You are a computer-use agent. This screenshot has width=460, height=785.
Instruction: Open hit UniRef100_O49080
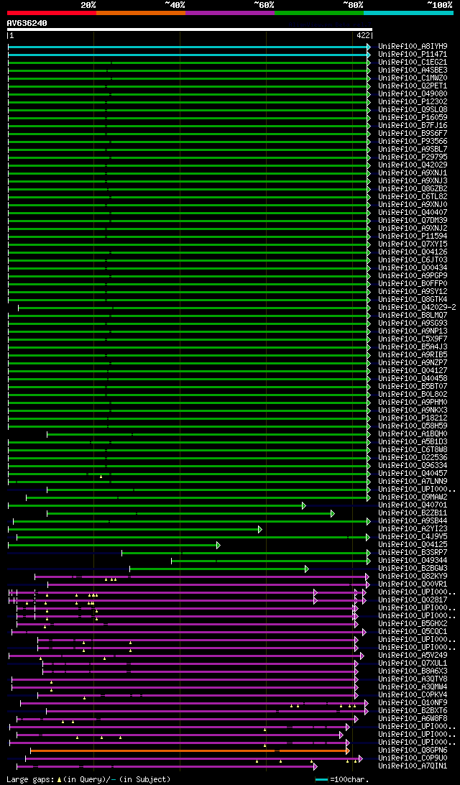click(x=413, y=93)
